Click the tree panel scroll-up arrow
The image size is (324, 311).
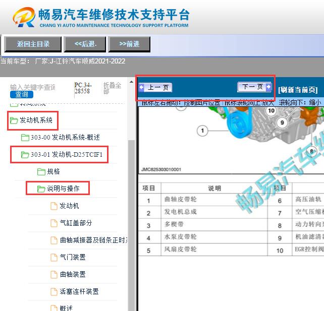131,82
